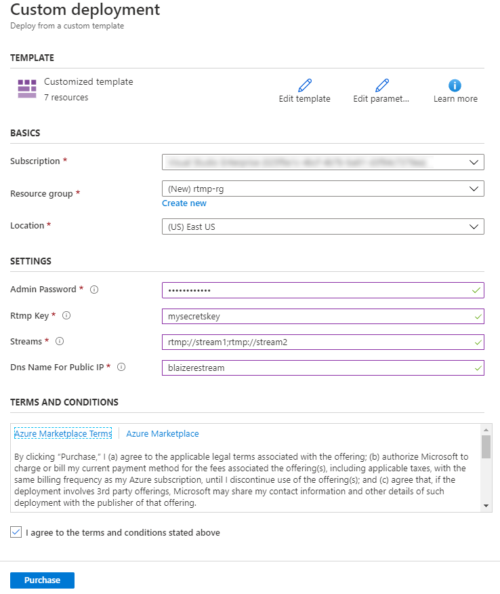Click the Admin Password validation checkmark
This screenshot has width=500, height=594.
pyautogui.click(x=476, y=291)
